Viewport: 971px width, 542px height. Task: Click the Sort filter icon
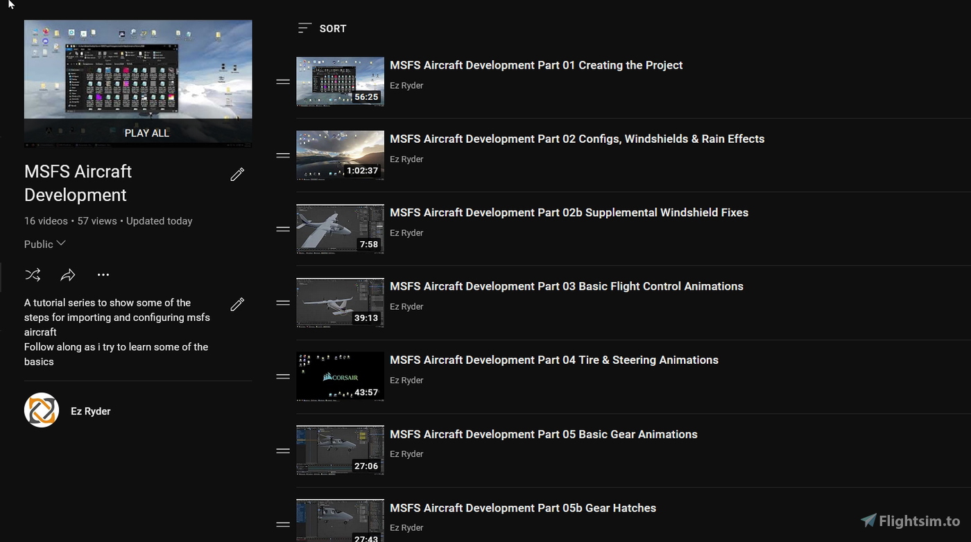[x=304, y=28]
